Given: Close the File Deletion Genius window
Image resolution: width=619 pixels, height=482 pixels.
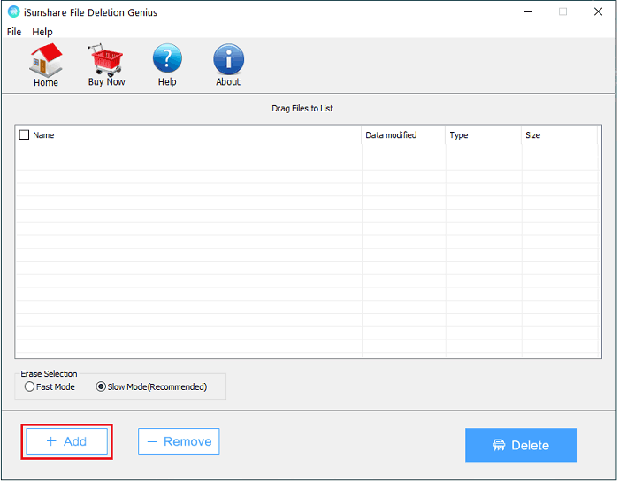Looking at the screenshot, I should [x=598, y=11].
